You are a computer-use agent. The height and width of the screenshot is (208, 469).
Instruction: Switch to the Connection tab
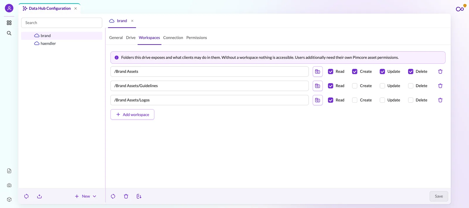(x=173, y=38)
